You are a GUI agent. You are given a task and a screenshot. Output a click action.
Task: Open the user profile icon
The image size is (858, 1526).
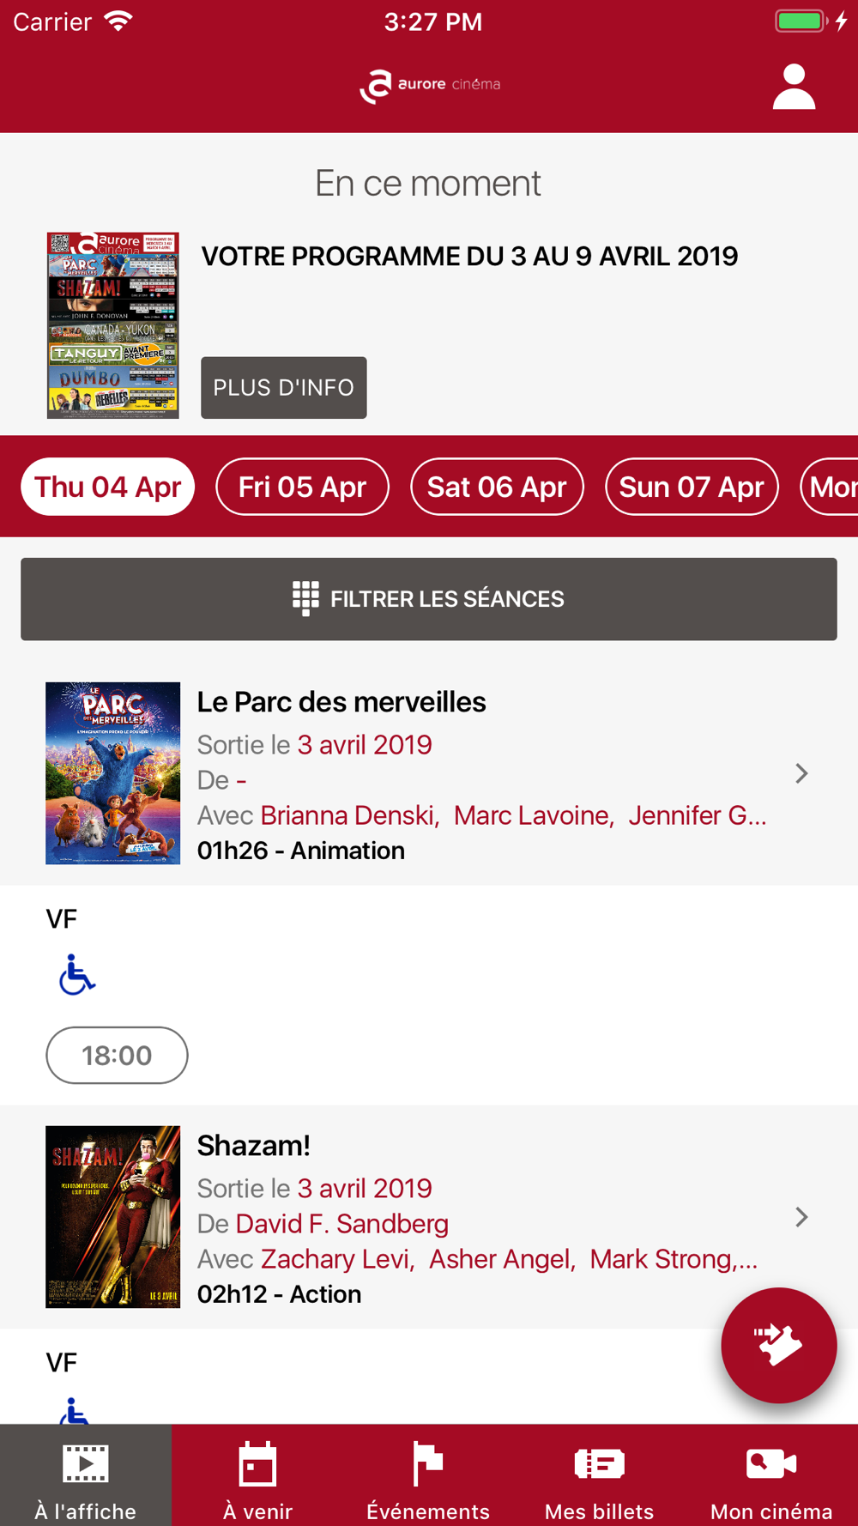click(x=794, y=87)
